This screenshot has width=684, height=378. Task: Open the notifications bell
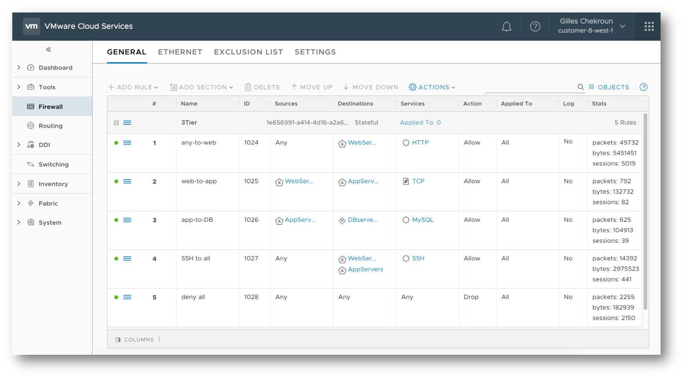(507, 27)
